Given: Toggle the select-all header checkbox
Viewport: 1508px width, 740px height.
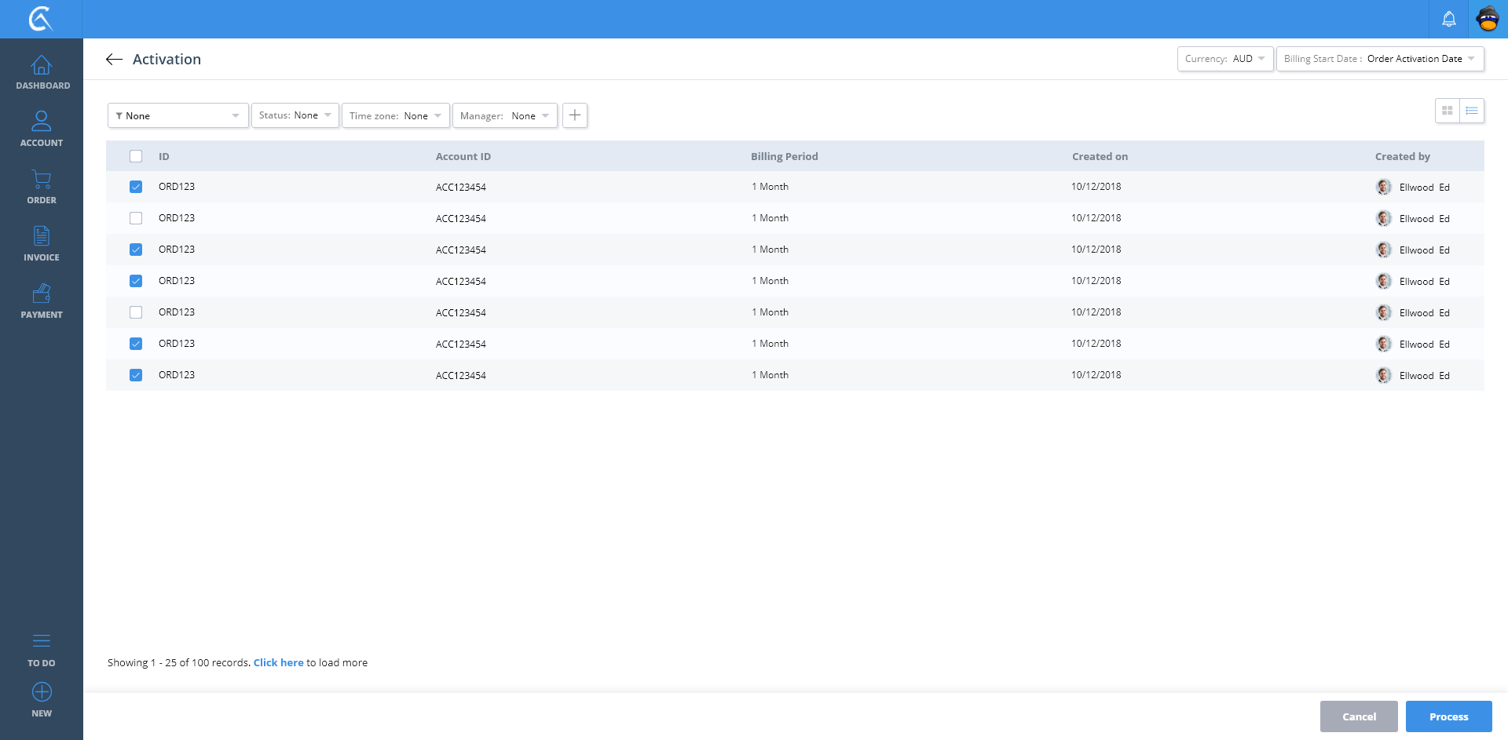Looking at the screenshot, I should 136,156.
